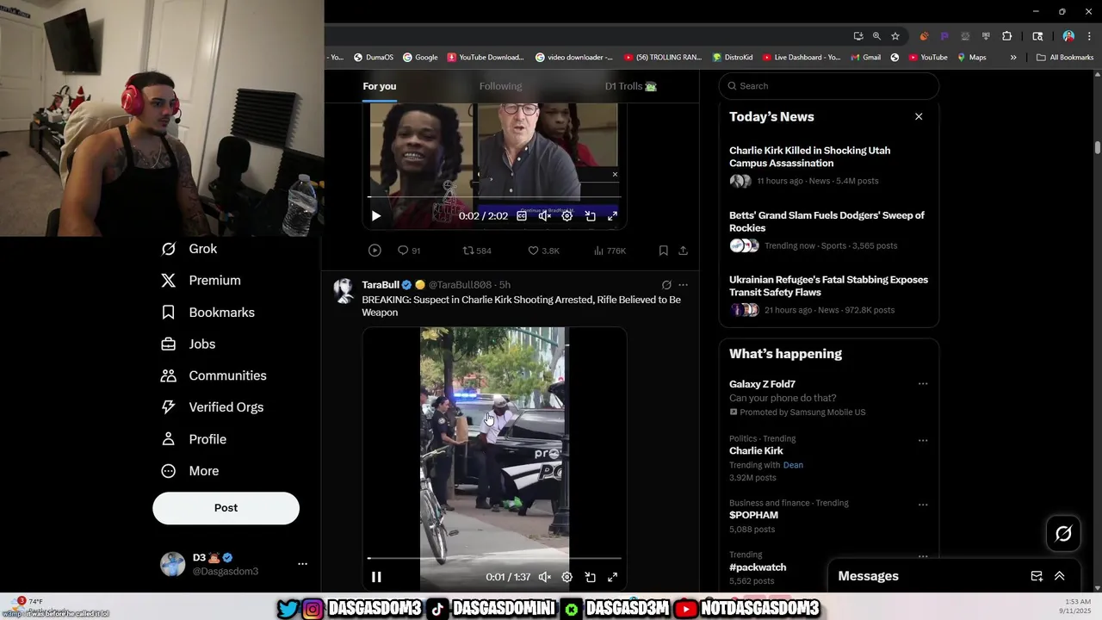Open the Dean trending link
The image size is (1102, 620).
pos(793,465)
